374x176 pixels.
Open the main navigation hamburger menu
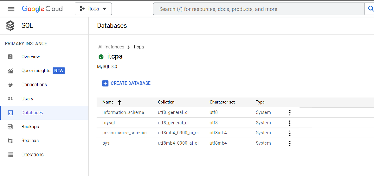tap(11, 9)
